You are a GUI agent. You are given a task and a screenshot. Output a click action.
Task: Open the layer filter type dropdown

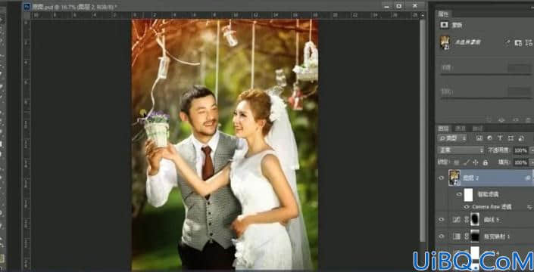453,138
